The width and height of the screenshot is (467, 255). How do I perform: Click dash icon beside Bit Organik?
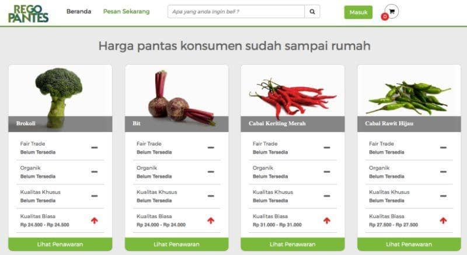pyautogui.click(x=211, y=172)
